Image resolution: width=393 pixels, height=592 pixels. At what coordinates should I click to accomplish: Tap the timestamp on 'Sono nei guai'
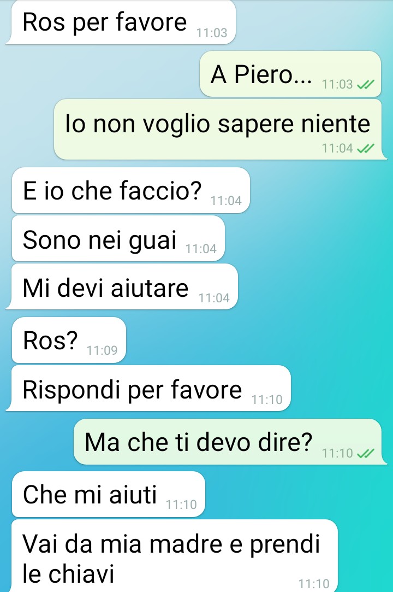201,249
